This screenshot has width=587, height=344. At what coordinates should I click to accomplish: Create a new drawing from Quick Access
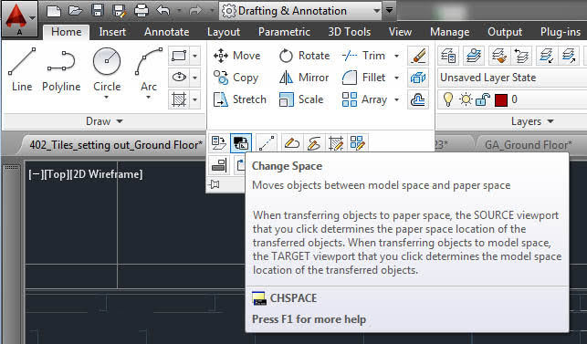54,10
